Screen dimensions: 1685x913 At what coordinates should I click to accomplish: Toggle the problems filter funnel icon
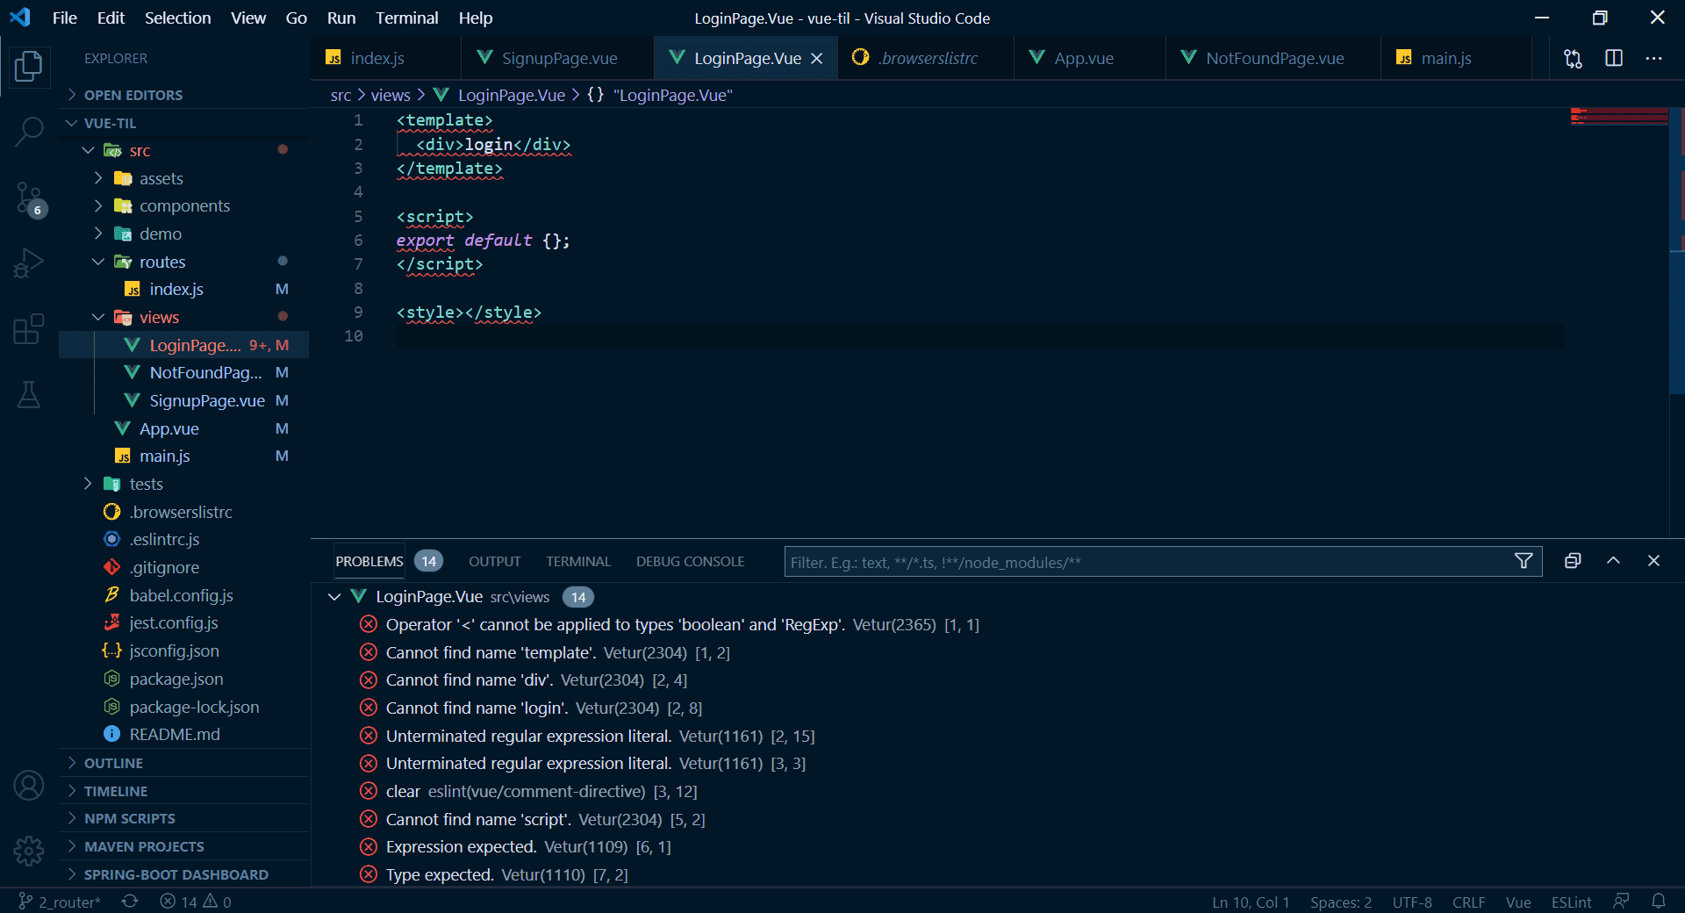tap(1524, 561)
